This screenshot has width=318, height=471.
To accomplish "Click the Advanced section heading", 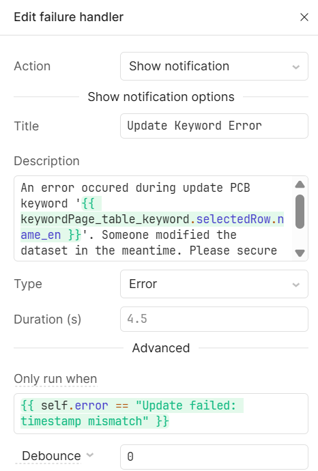I will (x=161, y=348).
